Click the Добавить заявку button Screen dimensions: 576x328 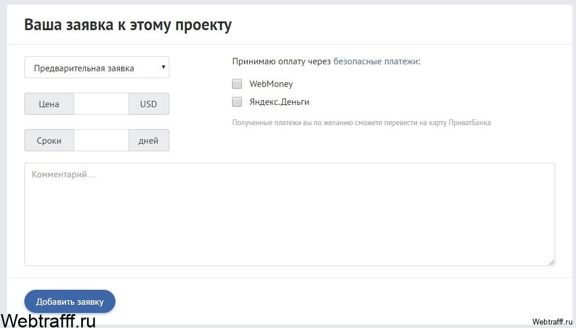pos(70,301)
